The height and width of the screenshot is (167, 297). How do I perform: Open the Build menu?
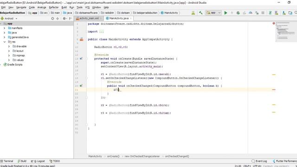pos(64,7)
